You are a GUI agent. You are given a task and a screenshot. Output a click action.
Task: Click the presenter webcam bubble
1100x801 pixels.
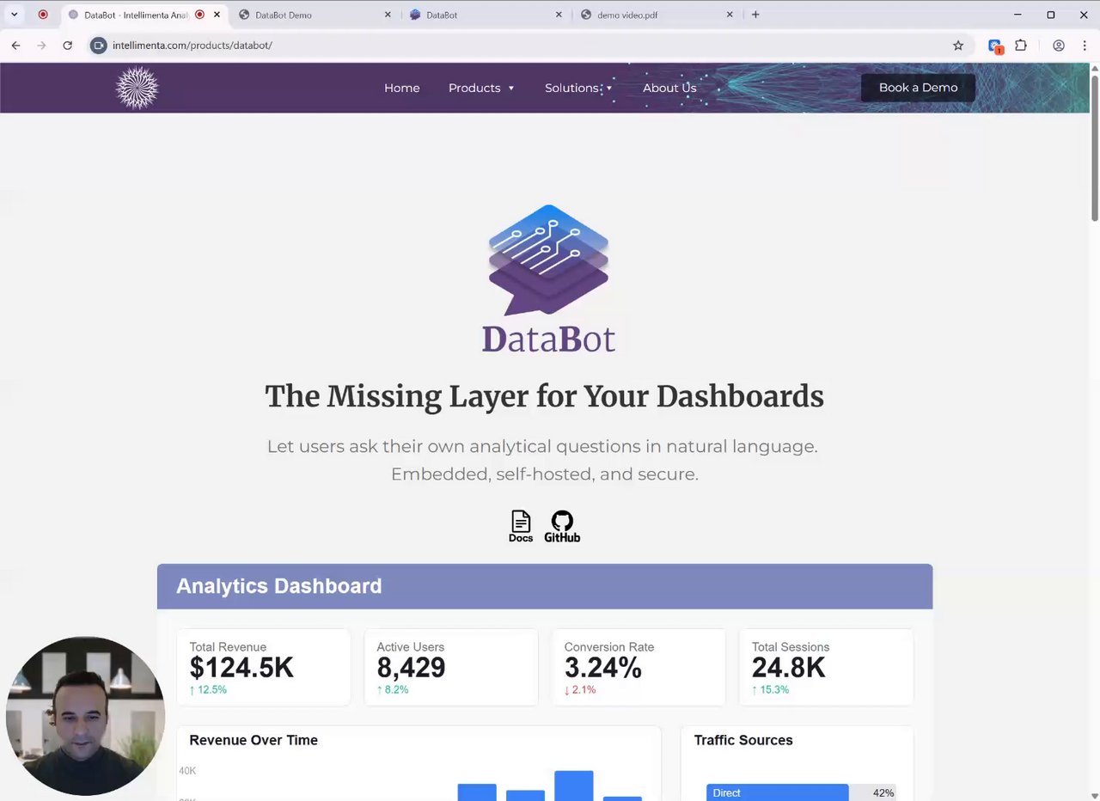coord(85,716)
